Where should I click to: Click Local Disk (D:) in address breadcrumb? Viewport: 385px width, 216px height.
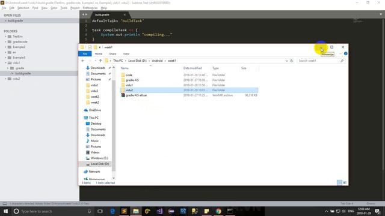pyautogui.click(x=138, y=61)
